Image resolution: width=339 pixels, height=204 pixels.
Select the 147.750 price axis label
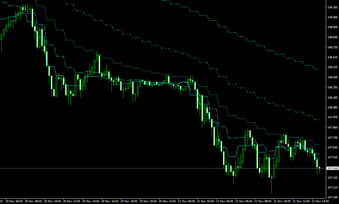tap(332, 138)
